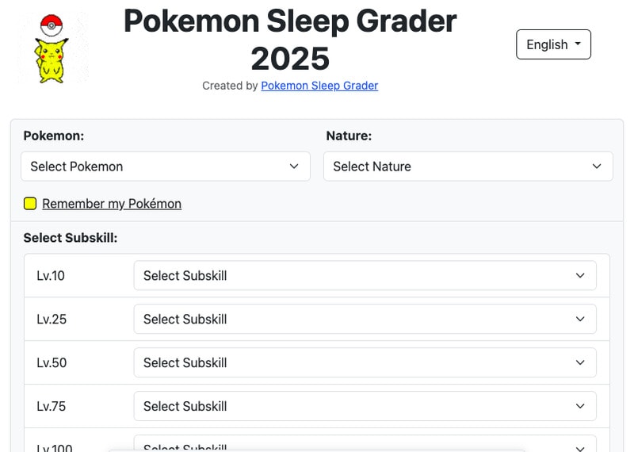Click the Lv.25 row chevron arrow

point(580,319)
